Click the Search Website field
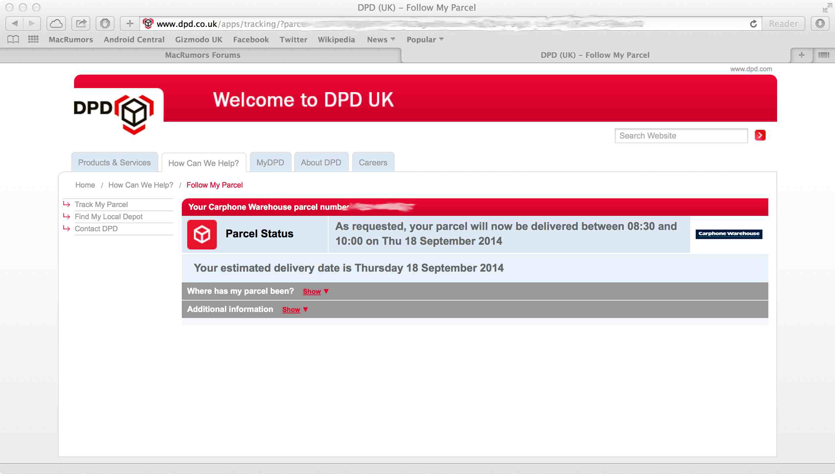Screen dimensions: 835x474 tap(681, 135)
